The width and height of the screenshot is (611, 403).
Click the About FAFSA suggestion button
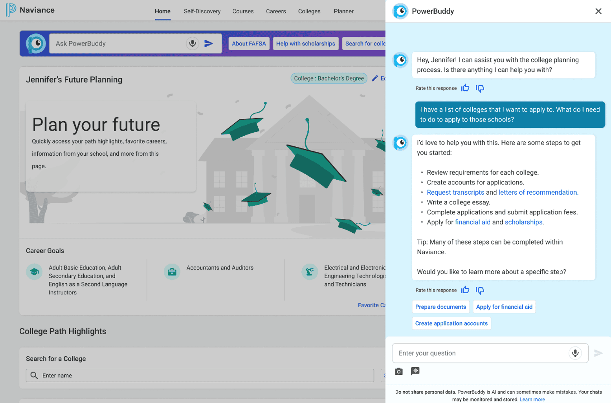click(249, 44)
